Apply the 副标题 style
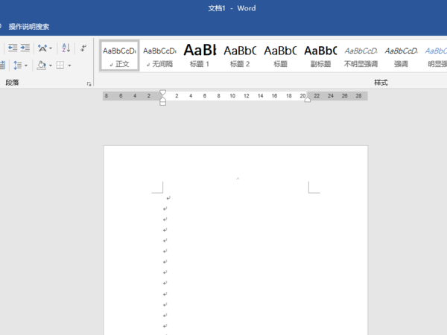447x335 pixels. click(x=320, y=56)
